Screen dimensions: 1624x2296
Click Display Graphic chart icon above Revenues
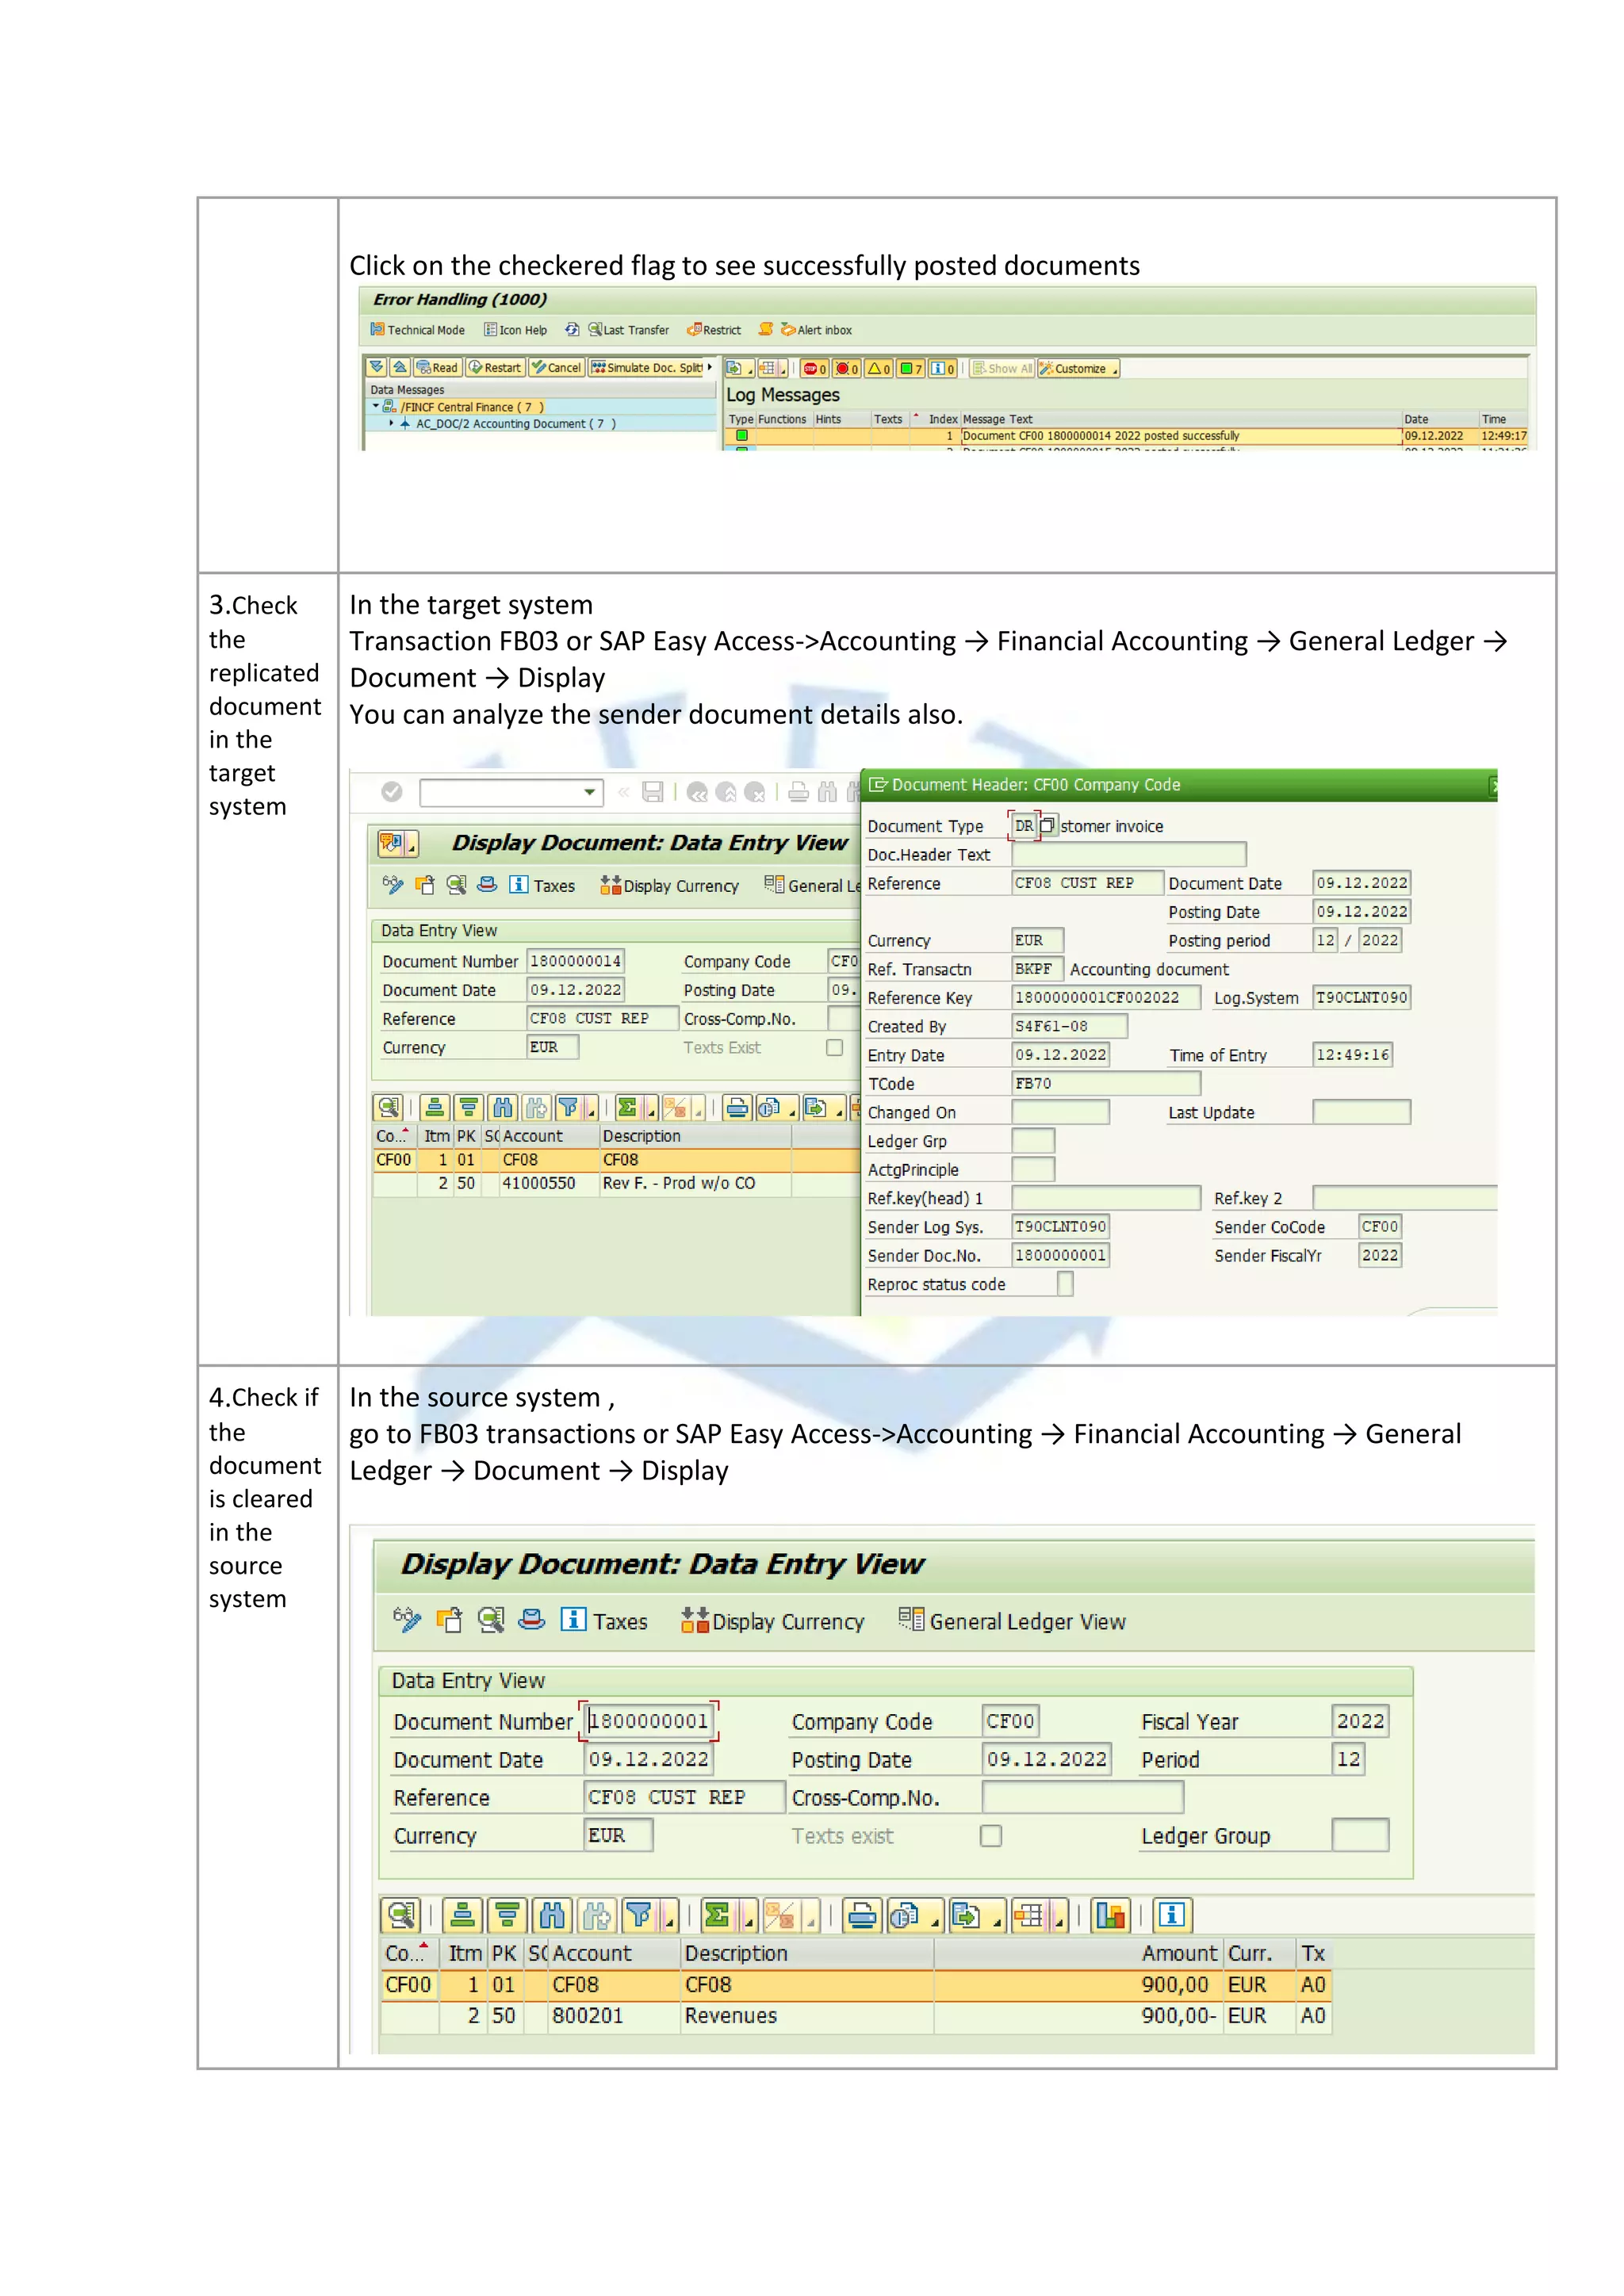[x=1111, y=1915]
